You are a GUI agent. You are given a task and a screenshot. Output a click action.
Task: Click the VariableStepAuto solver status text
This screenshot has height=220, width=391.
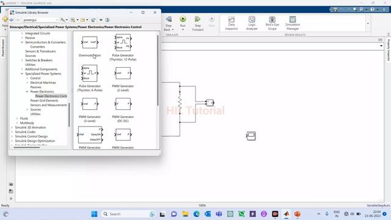pyautogui.click(x=378, y=205)
